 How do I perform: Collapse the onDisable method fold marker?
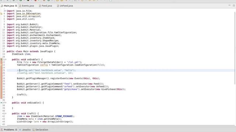(x=6, y=103)
